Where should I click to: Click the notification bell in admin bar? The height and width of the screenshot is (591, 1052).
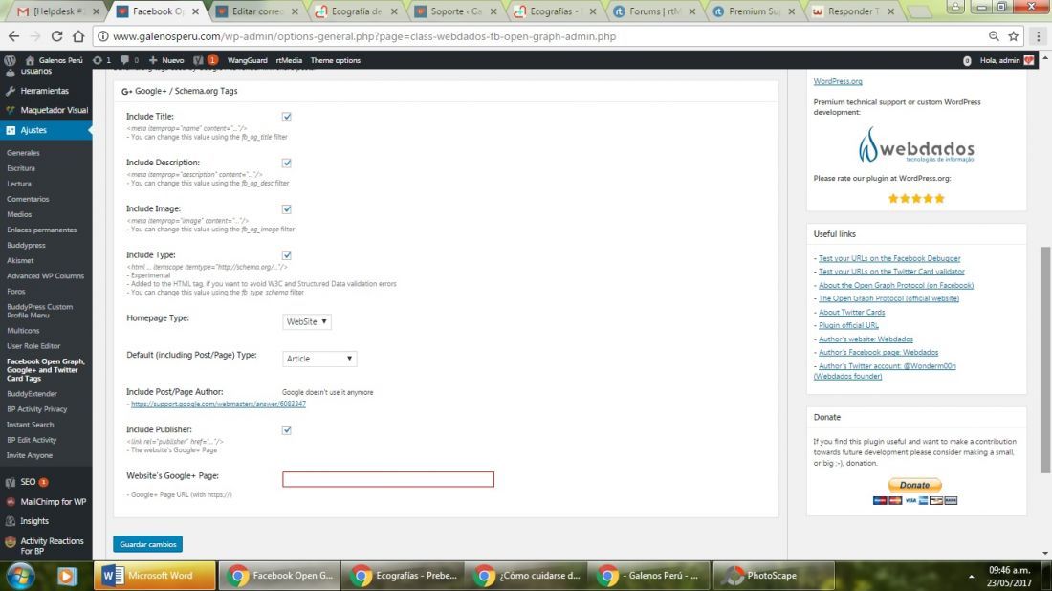coord(967,60)
